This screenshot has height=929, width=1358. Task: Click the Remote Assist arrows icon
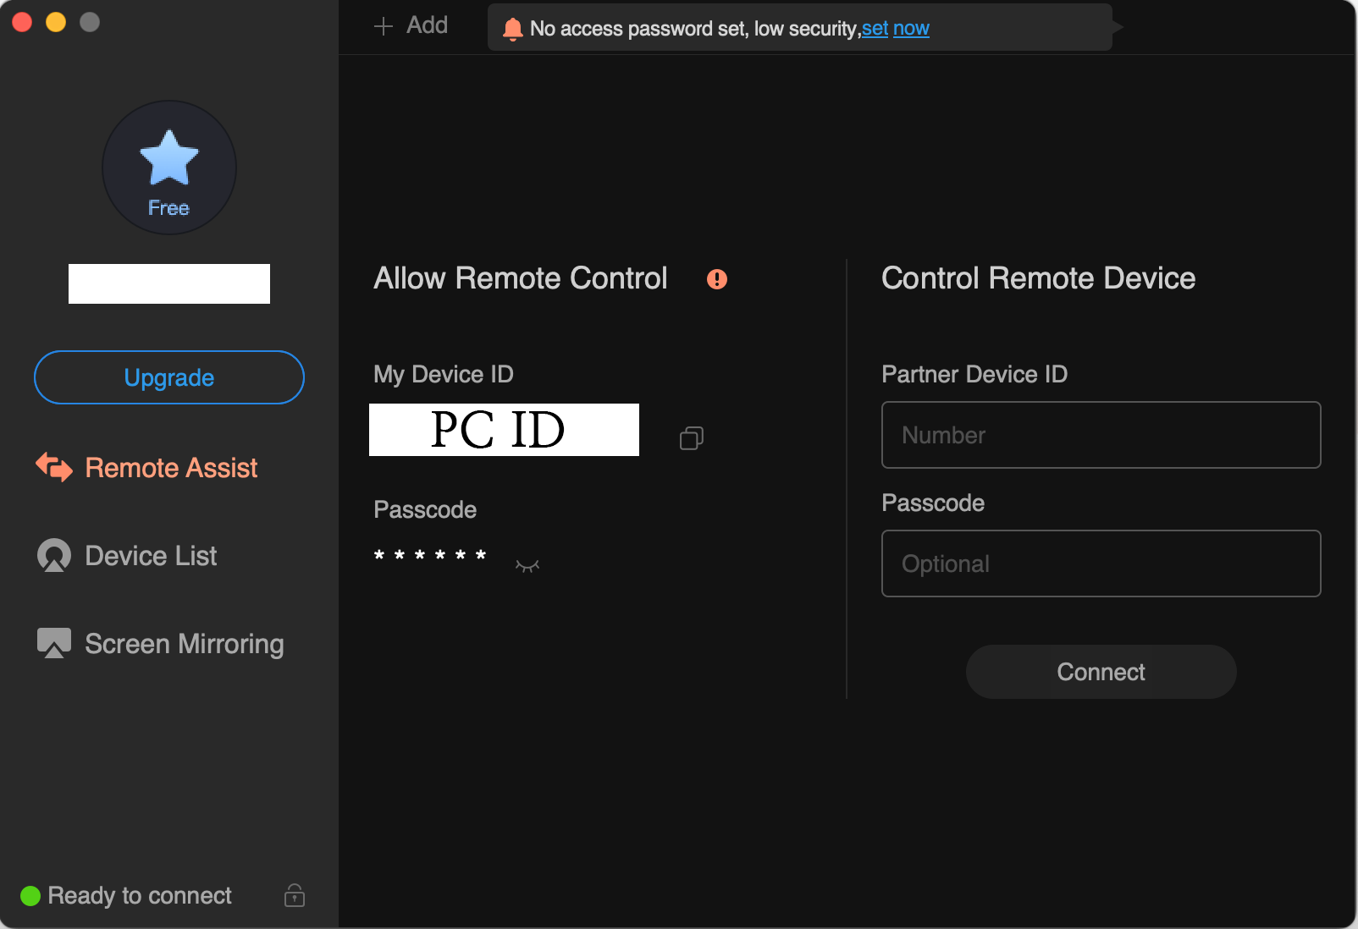tap(54, 467)
